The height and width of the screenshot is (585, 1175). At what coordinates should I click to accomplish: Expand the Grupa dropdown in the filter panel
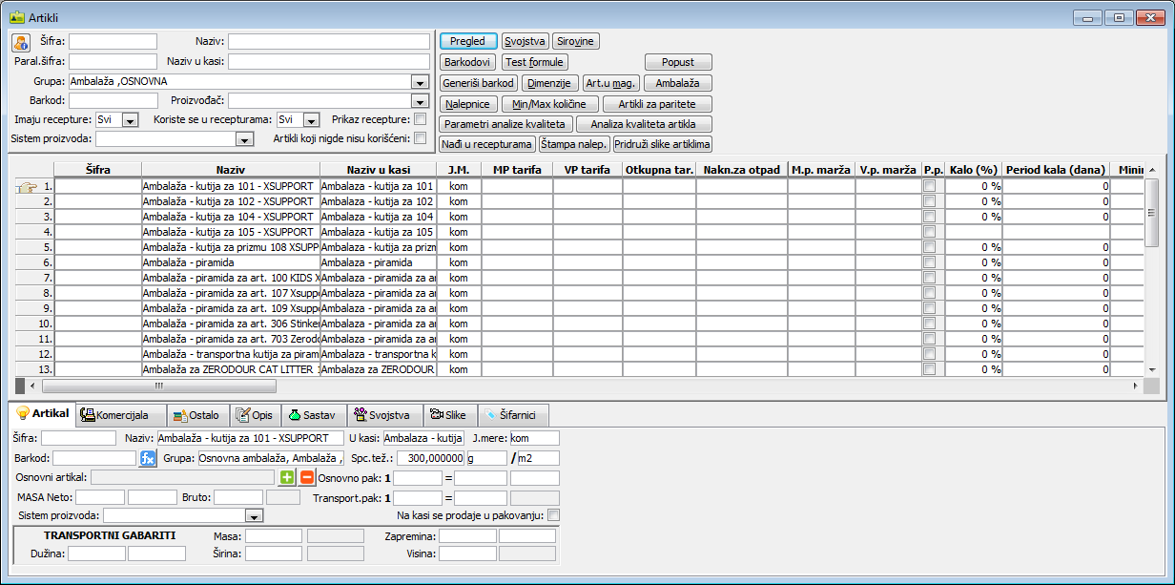(421, 82)
